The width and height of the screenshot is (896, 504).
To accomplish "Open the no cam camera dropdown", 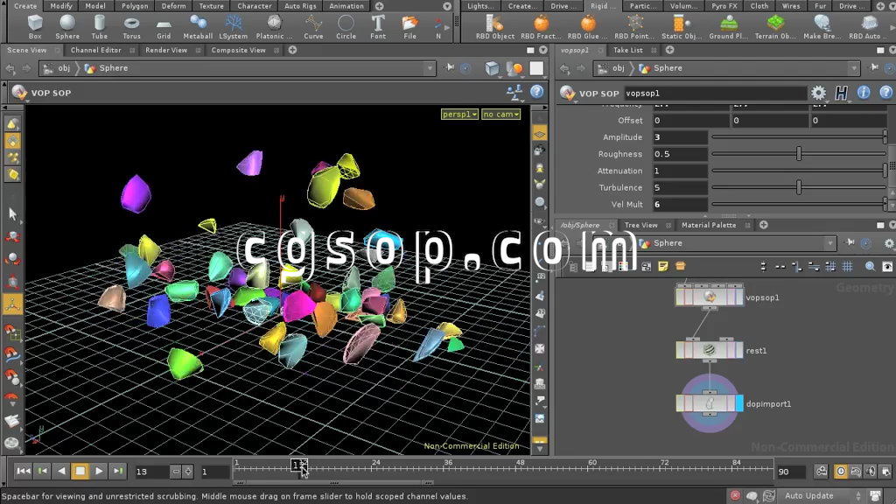I will 500,115.
